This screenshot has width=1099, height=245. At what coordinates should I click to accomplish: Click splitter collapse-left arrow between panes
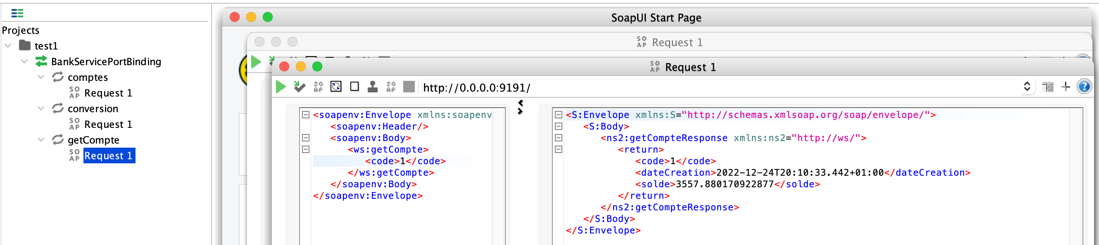(521, 103)
